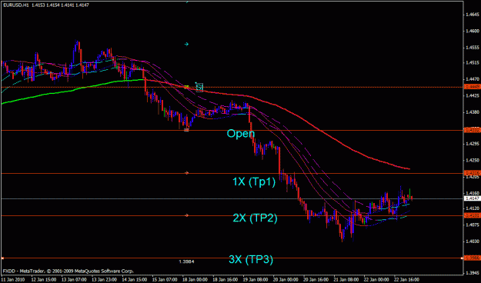Select the 1X (Tp1) text label
Screen dimensions: 481x283
(254, 181)
